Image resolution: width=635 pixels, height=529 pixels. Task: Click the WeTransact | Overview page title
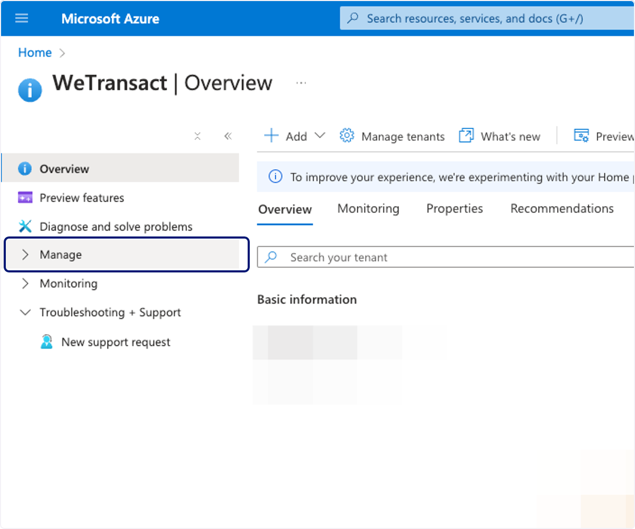coord(162,83)
